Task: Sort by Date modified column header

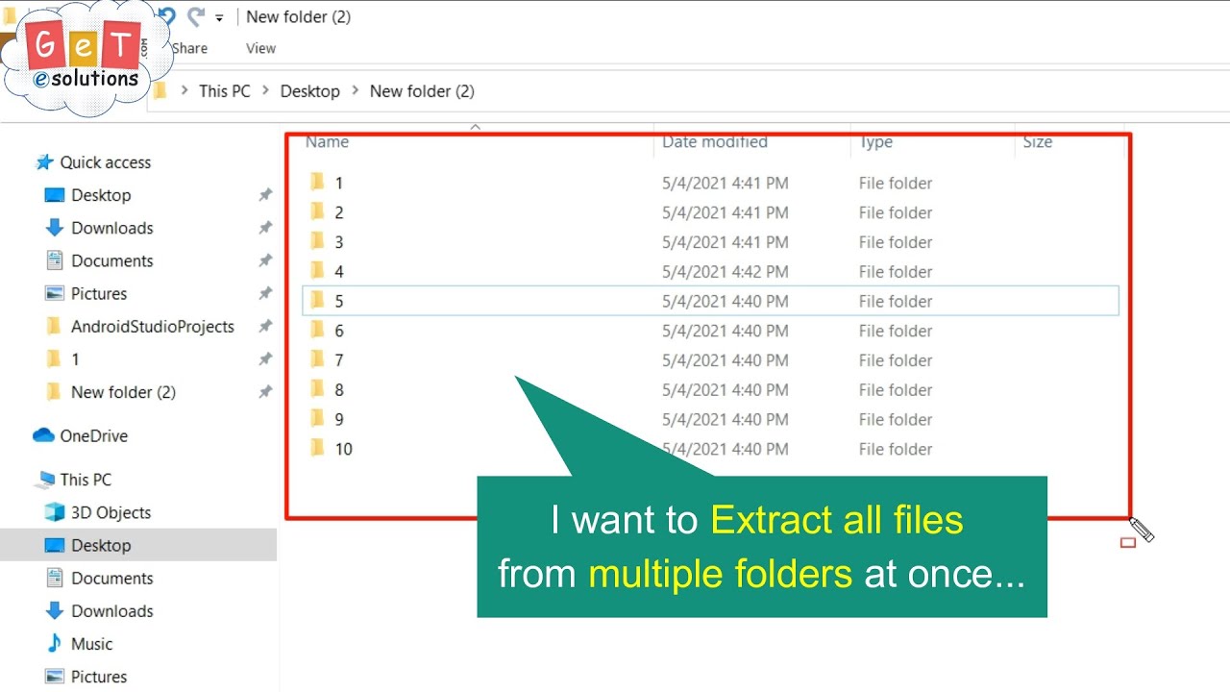Action: (714, 142)
